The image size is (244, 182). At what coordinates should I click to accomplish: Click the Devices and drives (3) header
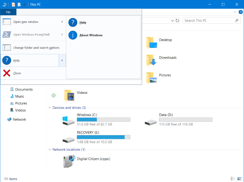tap(69, 108)
